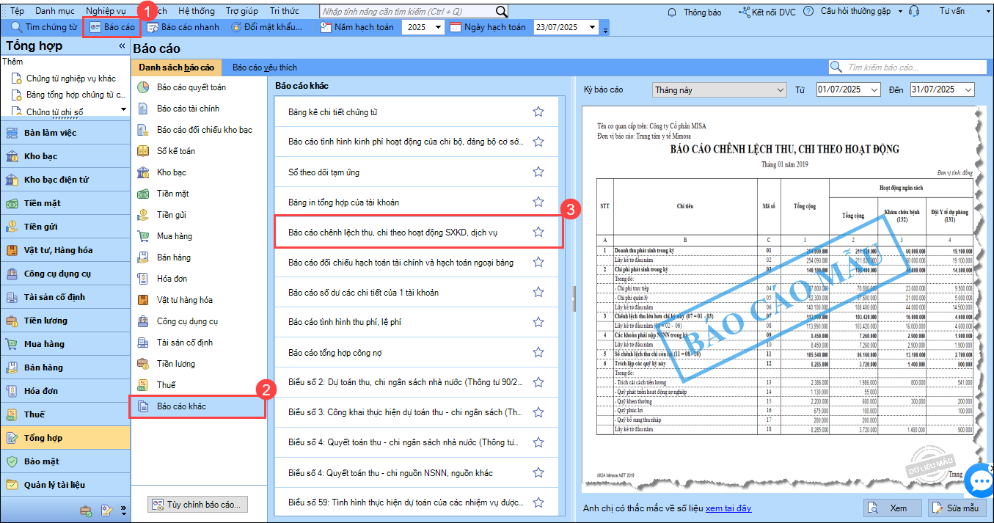Open Kết nối DVC connection
The image size is (994, 523).
coord(767,12)
